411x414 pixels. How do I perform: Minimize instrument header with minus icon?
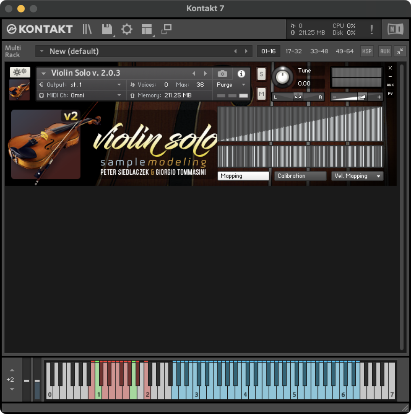[390, 76]
